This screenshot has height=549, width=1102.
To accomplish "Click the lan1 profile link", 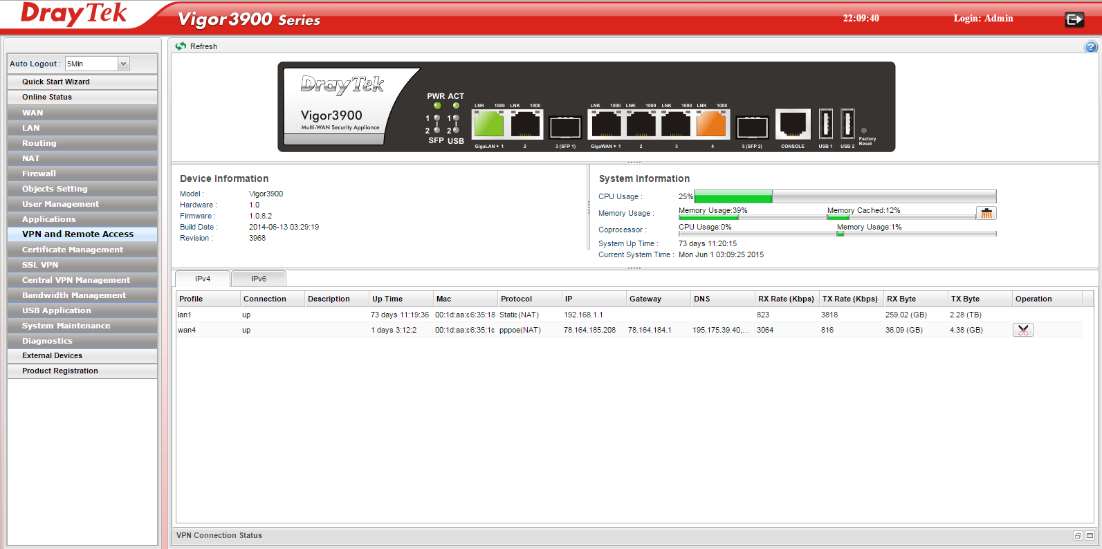I will coord(184,315).
